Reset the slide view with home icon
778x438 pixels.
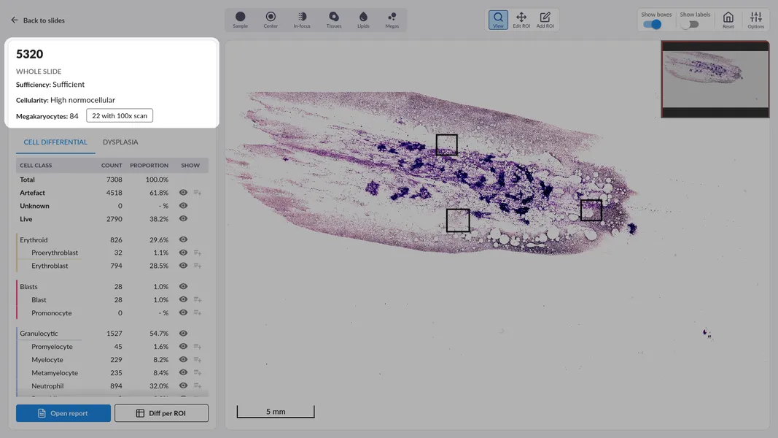[728, 20]
